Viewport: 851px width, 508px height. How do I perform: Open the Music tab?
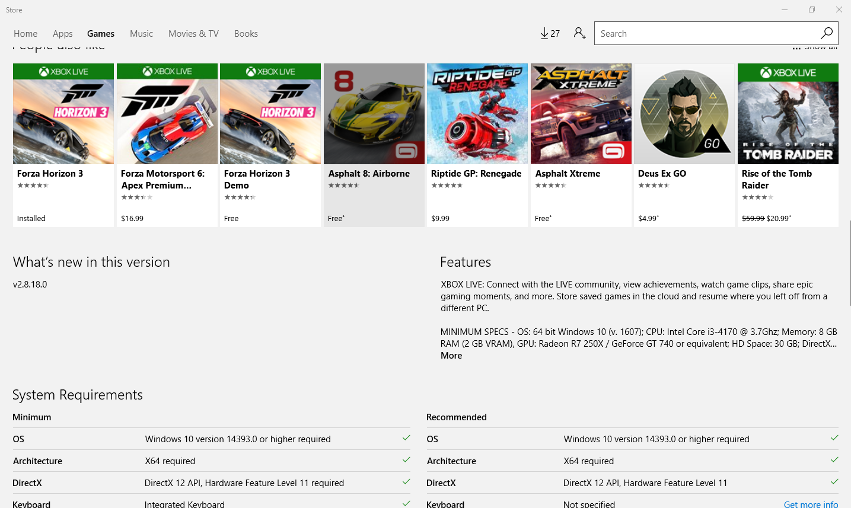point(141,34)
